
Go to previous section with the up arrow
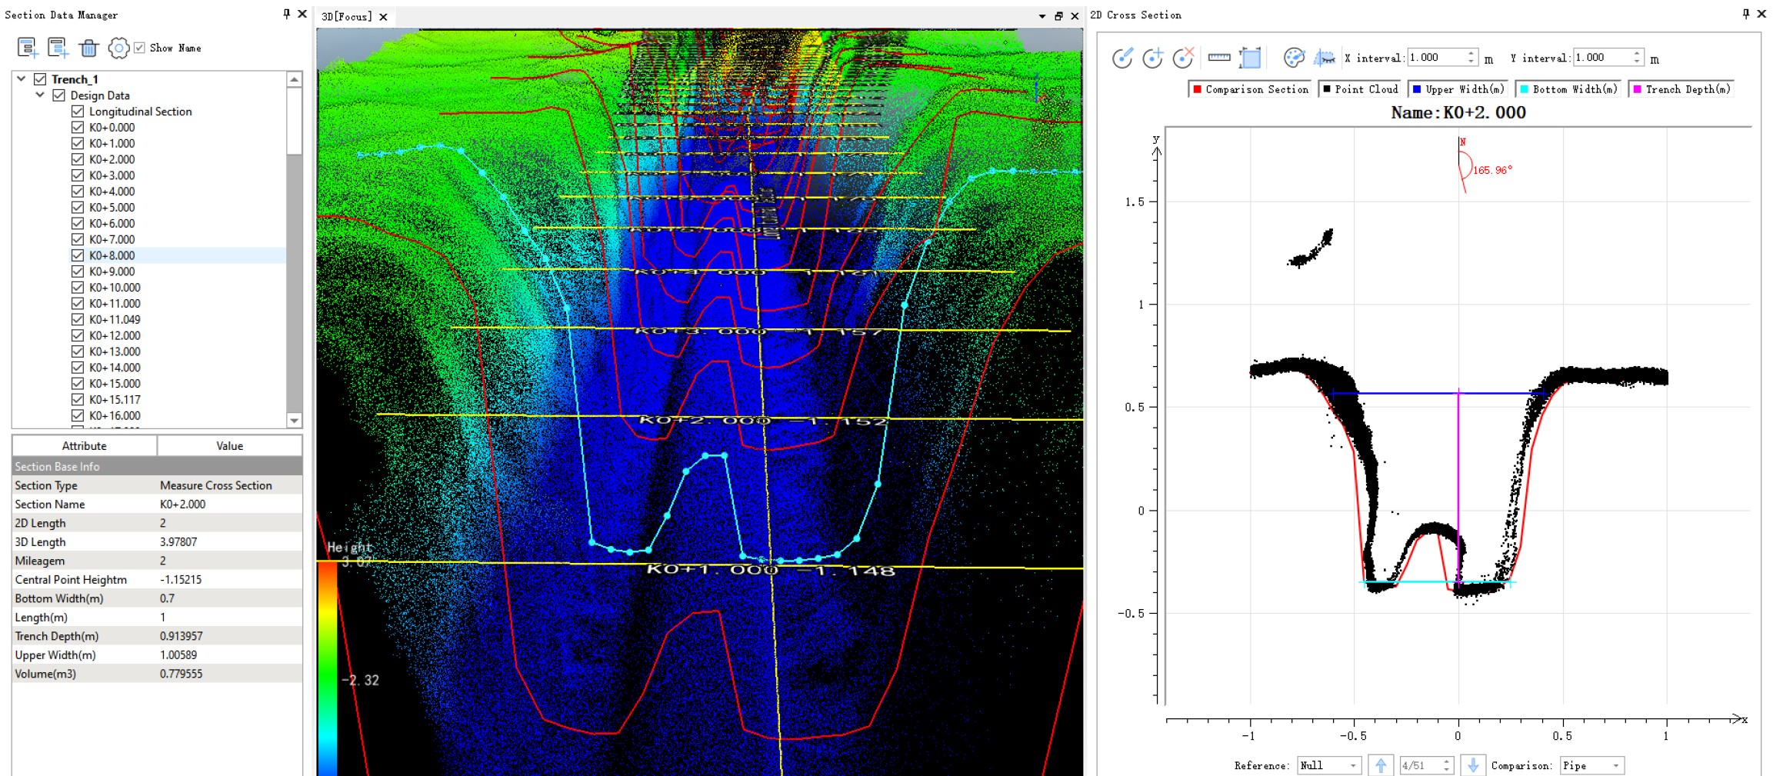point(1381,765)
